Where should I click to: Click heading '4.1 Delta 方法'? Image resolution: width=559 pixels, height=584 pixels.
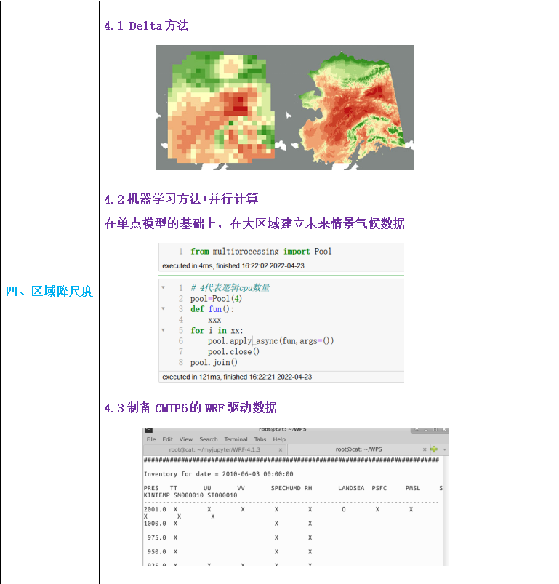(x=147, y=25)
